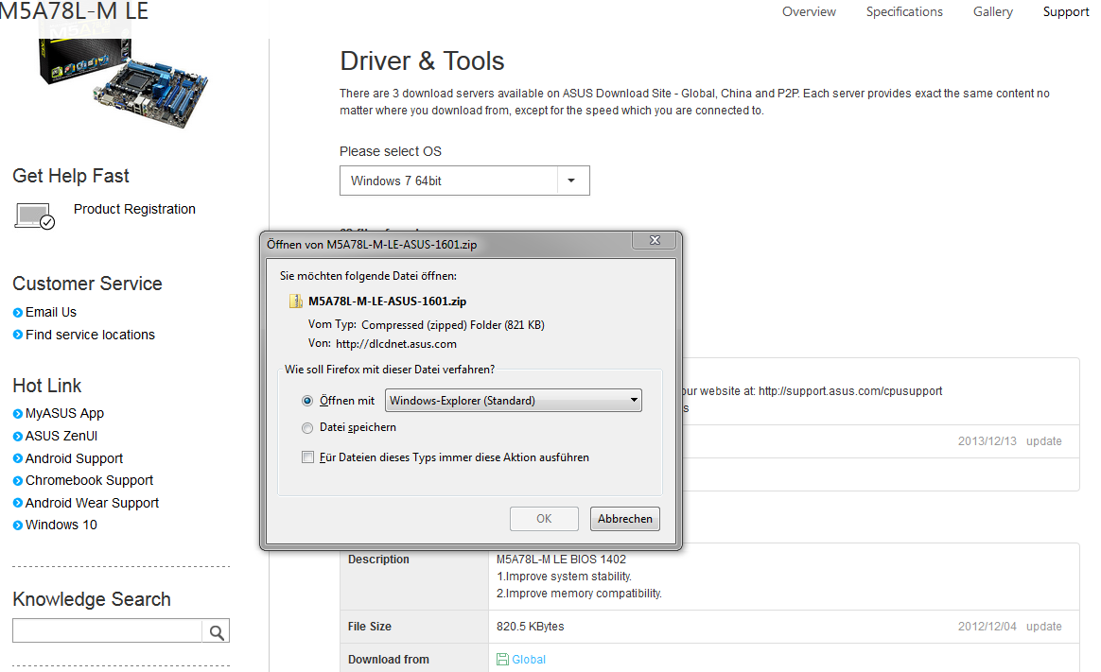
Task: Open the Chromebook Support link
Action: pos(89,481)
